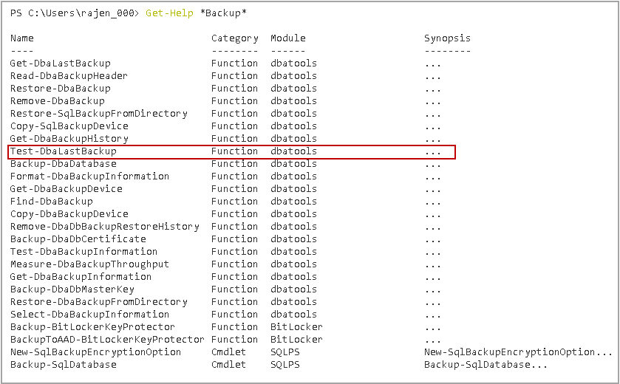
Task: Click Get-DbaBackupHistory in the results
Action: [x=69, y=139]
